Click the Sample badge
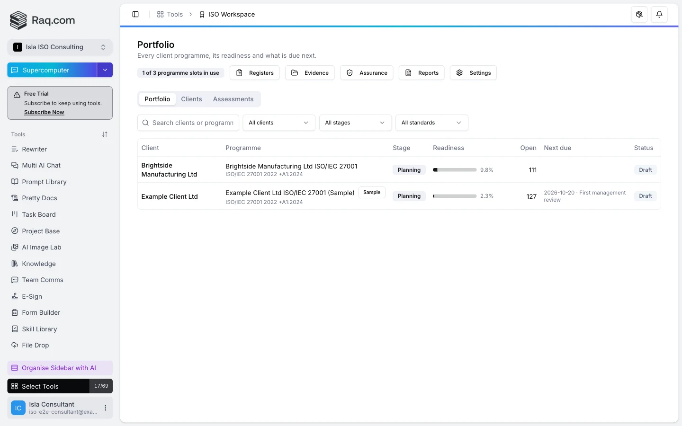 pos(372,193)
